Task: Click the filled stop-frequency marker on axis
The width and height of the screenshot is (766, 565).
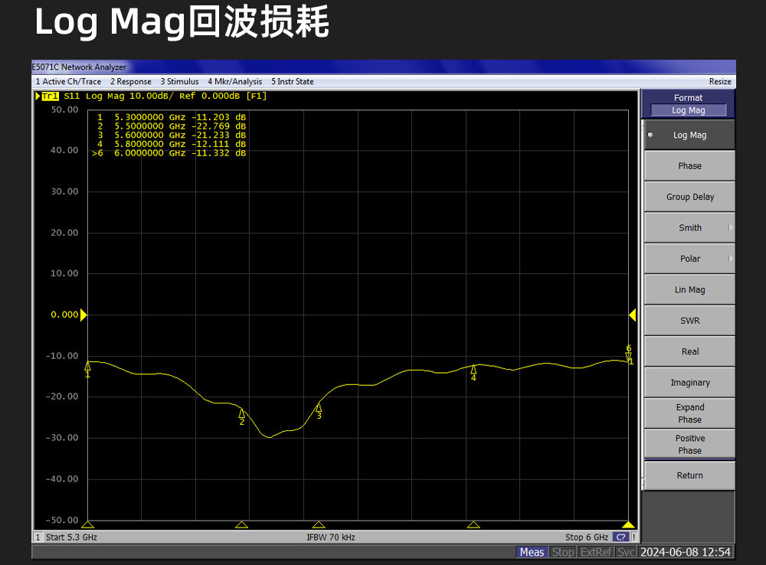Action: click(628, 525)
